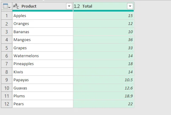Click the Papayas cell
171x115 pixels.
[43, 80]
